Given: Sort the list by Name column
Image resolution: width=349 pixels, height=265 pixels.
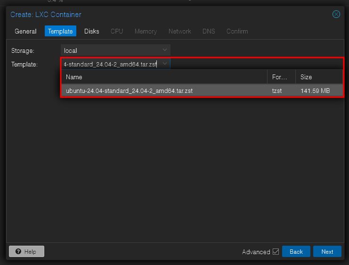Looking at the screenshot, I should 164,77.
